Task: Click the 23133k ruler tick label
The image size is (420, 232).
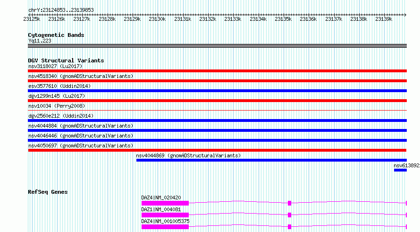Action: [x=233, y=19]
